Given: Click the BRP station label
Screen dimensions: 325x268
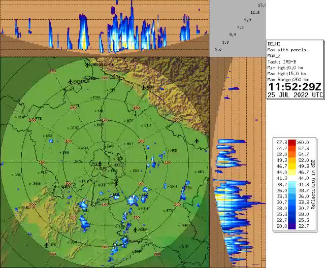Looking at the screenshot, I should (x=121, y=227).
